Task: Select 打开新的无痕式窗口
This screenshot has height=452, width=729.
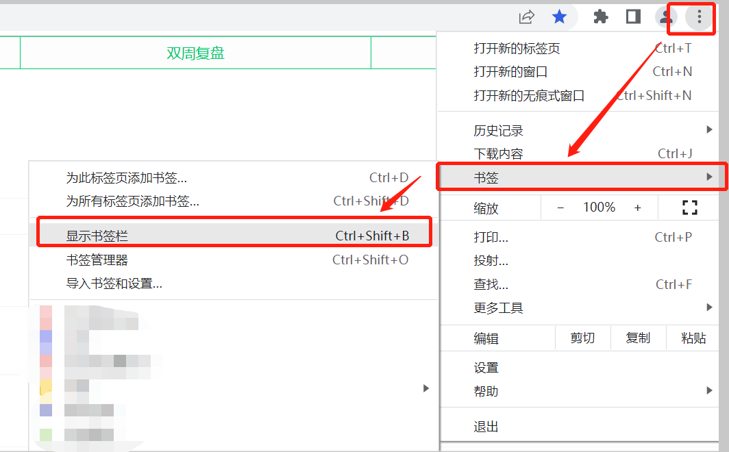Action: [x=529, y=95]
